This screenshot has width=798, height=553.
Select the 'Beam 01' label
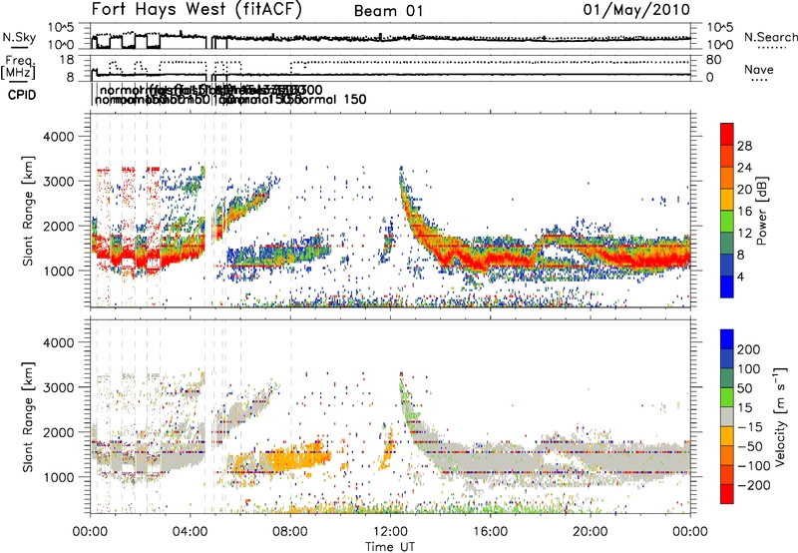389,11
